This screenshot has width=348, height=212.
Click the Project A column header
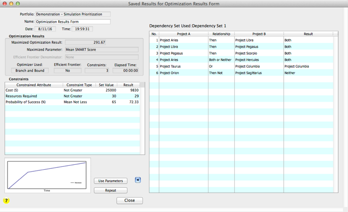coord(182,34)
